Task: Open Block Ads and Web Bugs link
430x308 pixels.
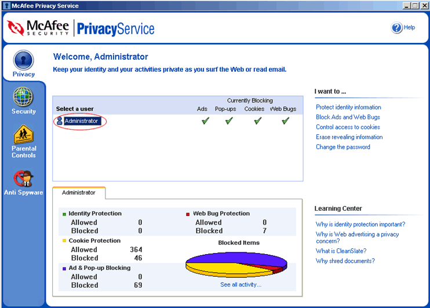Action: [348, 117]
